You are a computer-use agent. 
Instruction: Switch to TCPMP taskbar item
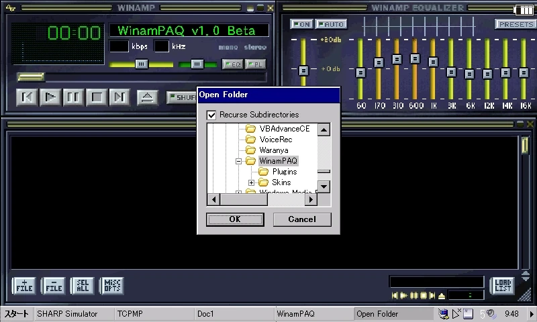pos(154,314)
